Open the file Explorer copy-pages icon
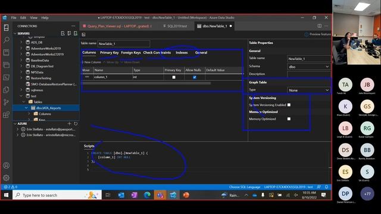The height and width of the screenshot is (214, 381). 7,90
